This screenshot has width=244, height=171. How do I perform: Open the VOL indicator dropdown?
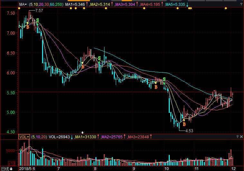coord(24,137)
